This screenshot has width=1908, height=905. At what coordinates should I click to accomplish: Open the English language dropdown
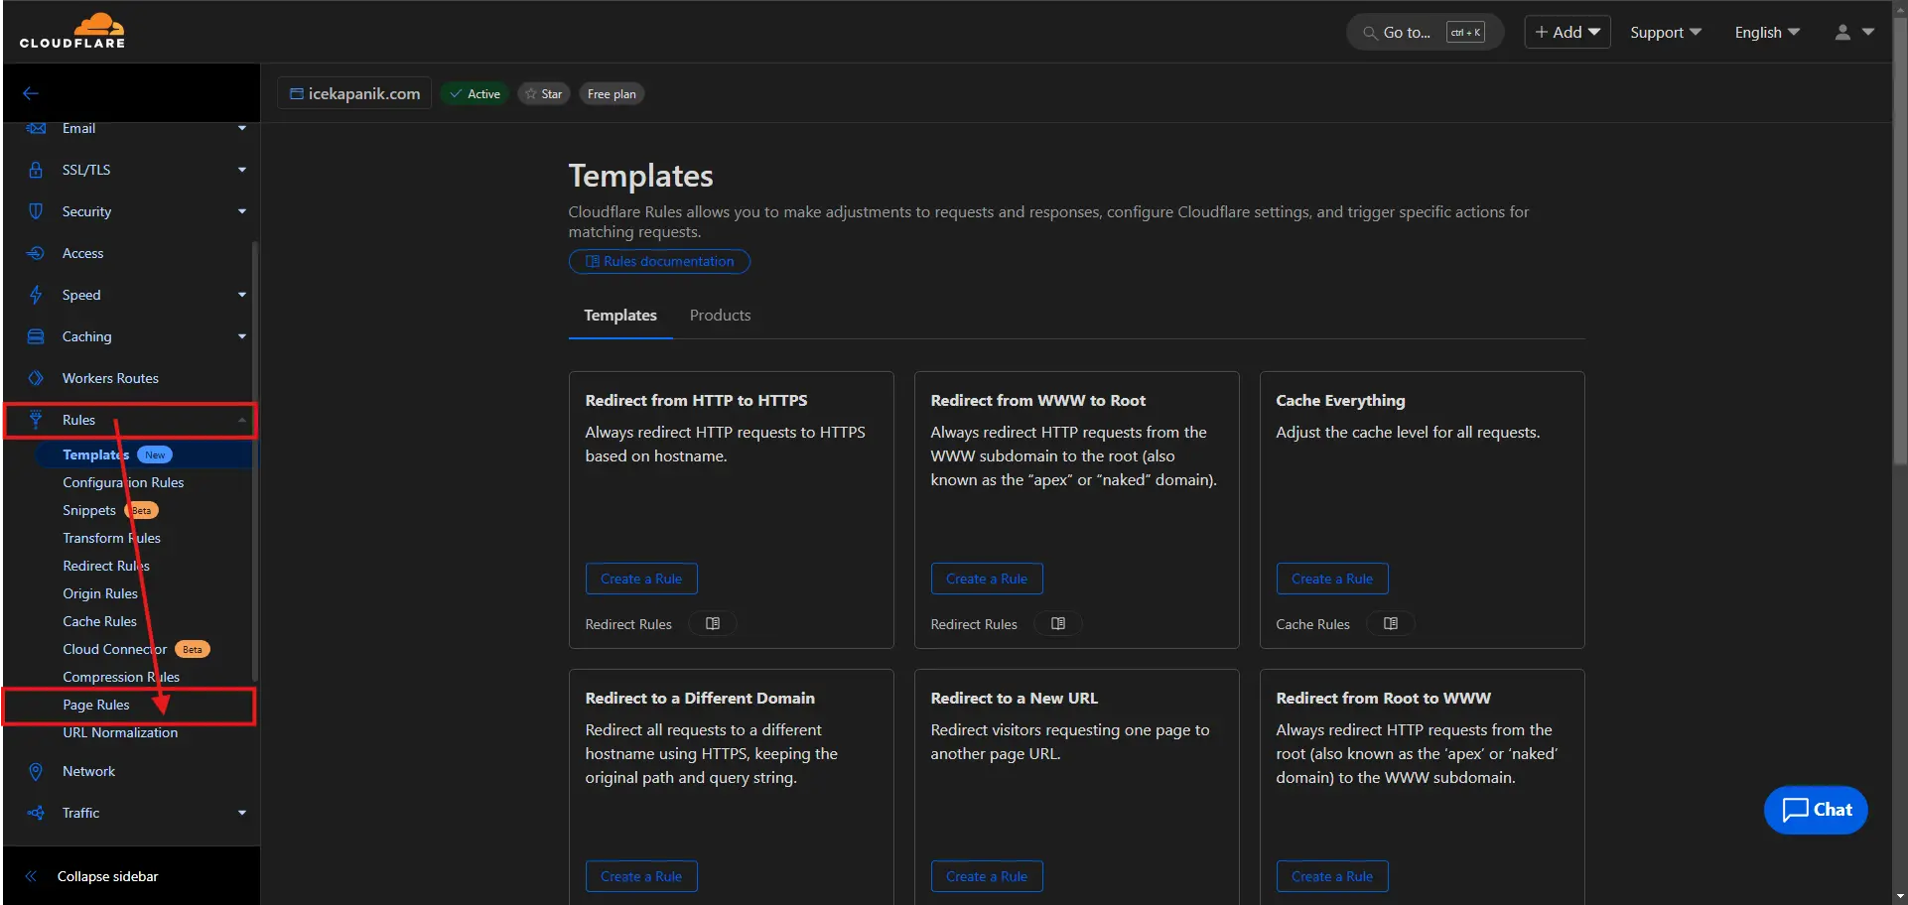[1767, 33]
